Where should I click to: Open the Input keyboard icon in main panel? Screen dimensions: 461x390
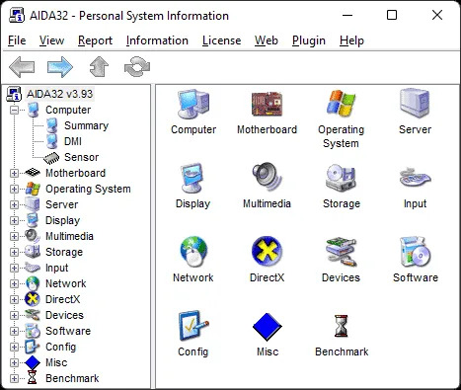tap(415, 178)
